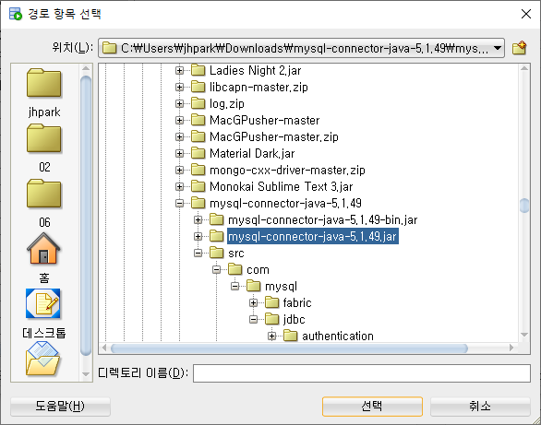This screenshot has height=425, width=541.
Task: Expand the Ladies Night 2.jar node
Action: click(x=179, y=71)
